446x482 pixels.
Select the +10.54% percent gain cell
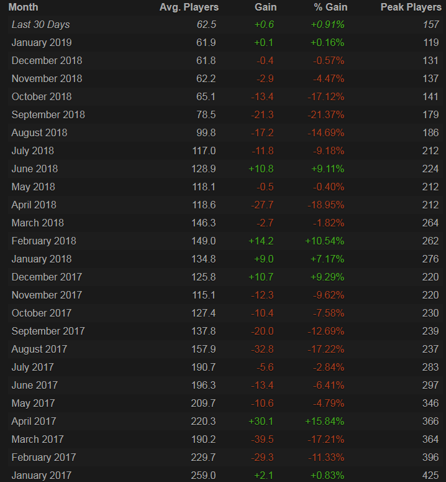(324, 241)
